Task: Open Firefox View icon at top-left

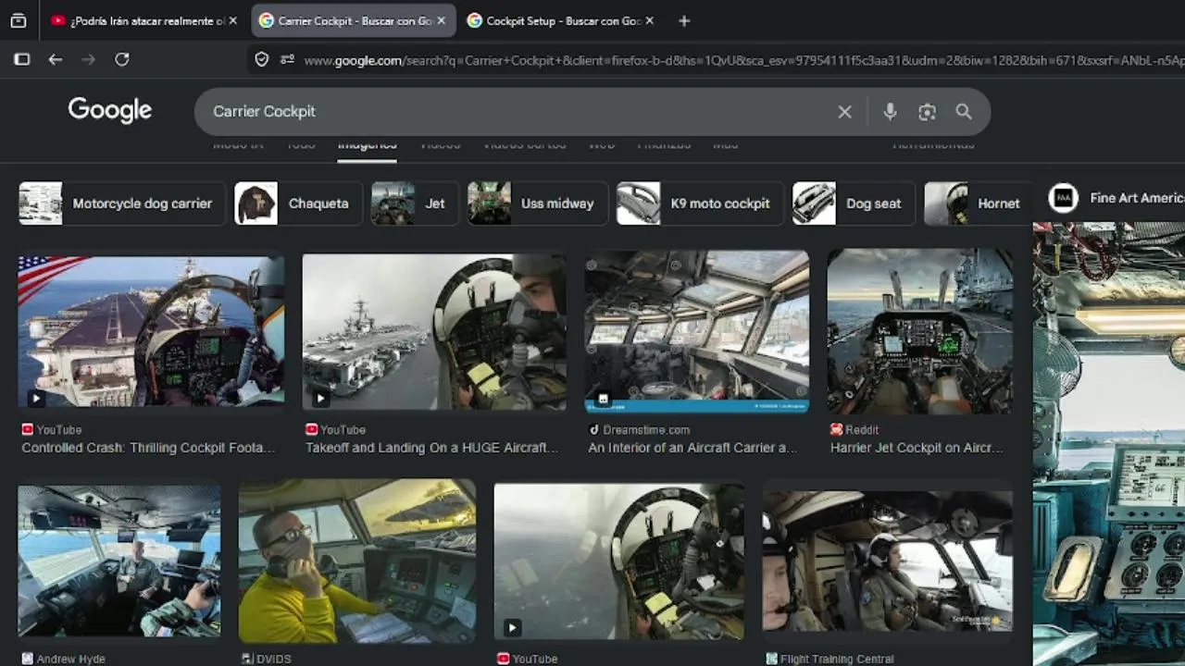Action: (x=19, y=20)
